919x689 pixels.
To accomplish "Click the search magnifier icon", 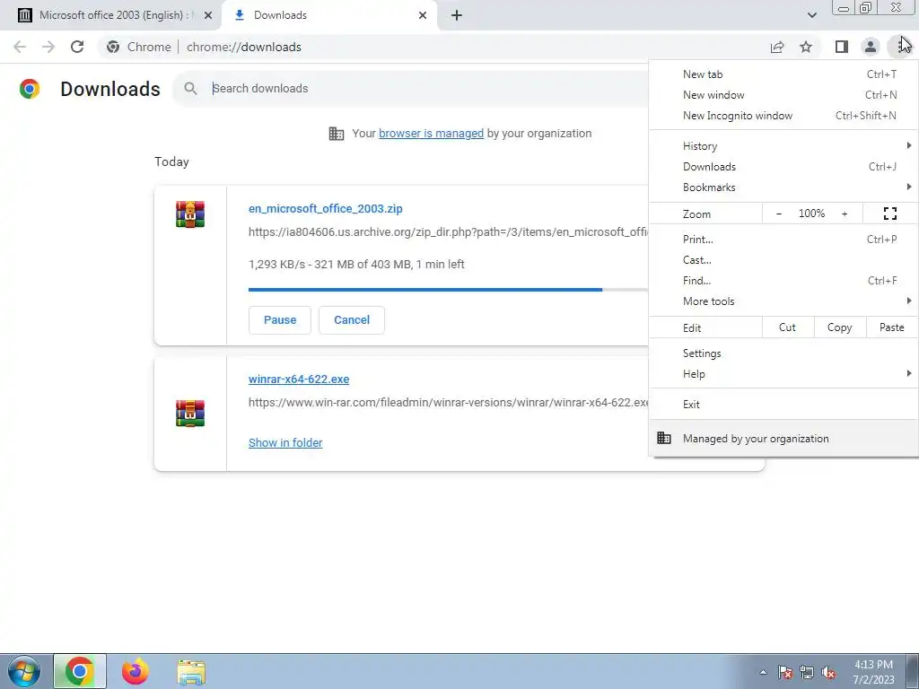I will click(x=190, y=89).
